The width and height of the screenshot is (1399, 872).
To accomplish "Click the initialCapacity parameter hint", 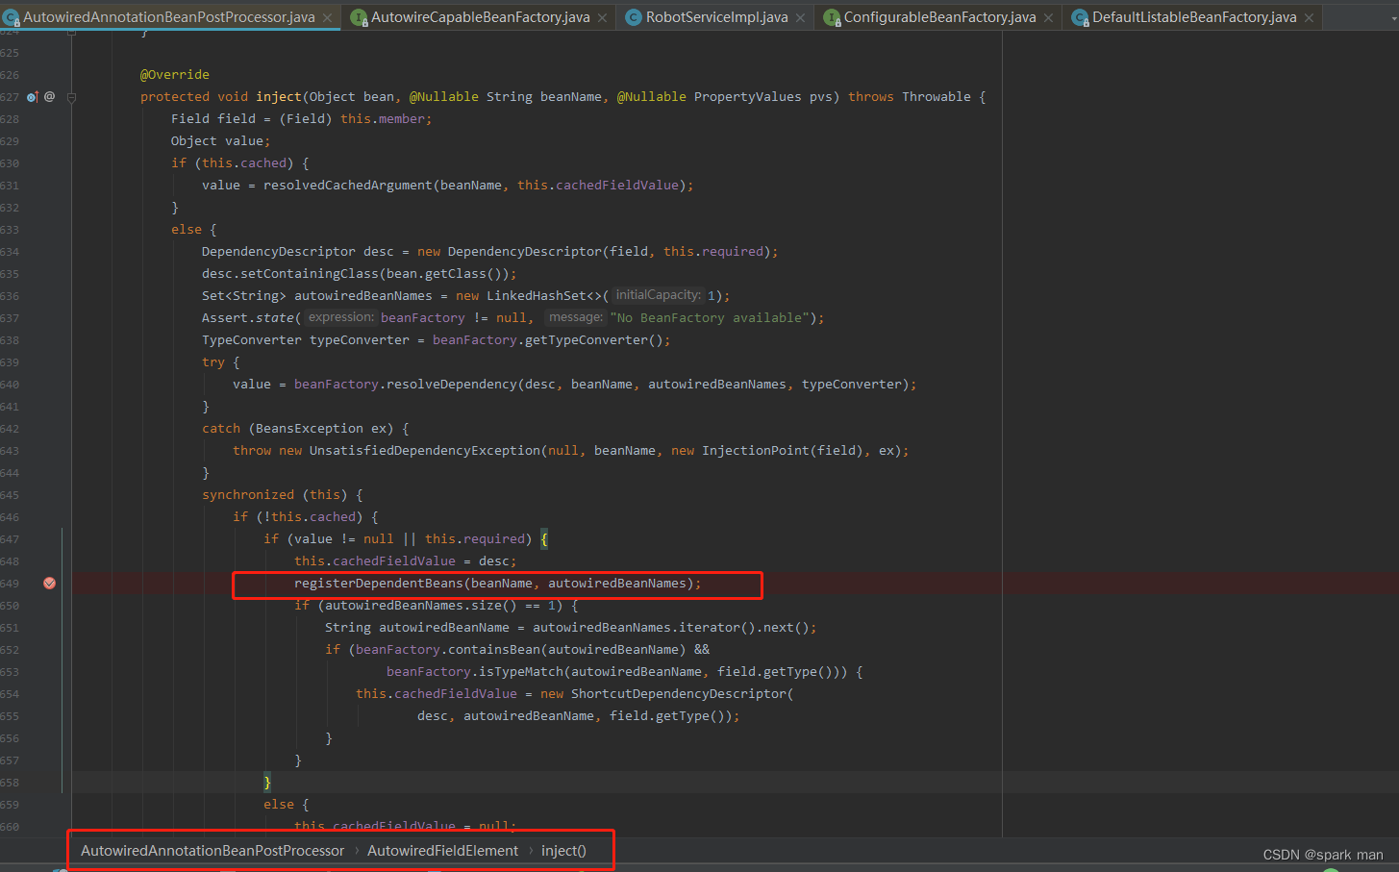I will pos(658,295).
